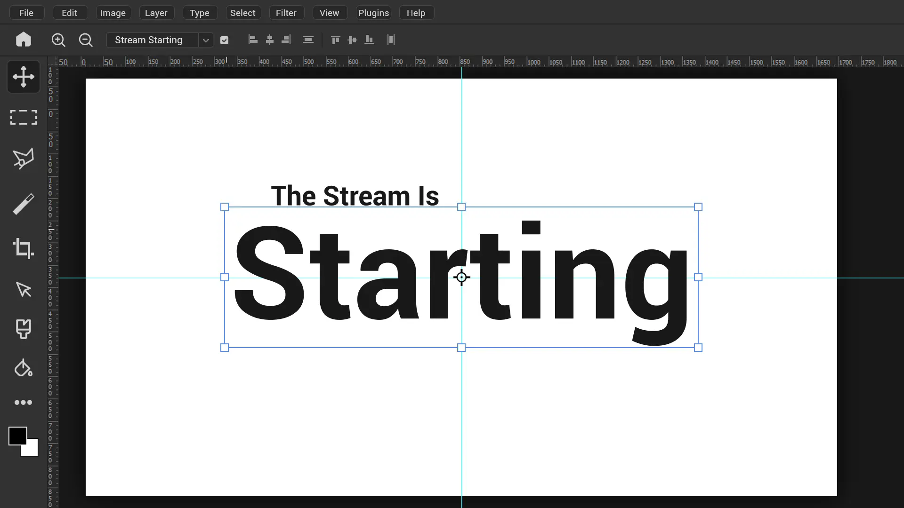Select the Stamp tool
This screenshot has height=508, width=904.
24,329
